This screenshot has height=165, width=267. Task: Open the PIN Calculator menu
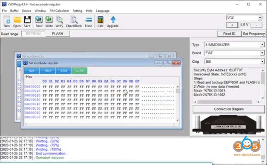pyautogui.click(x=59, y=11)
